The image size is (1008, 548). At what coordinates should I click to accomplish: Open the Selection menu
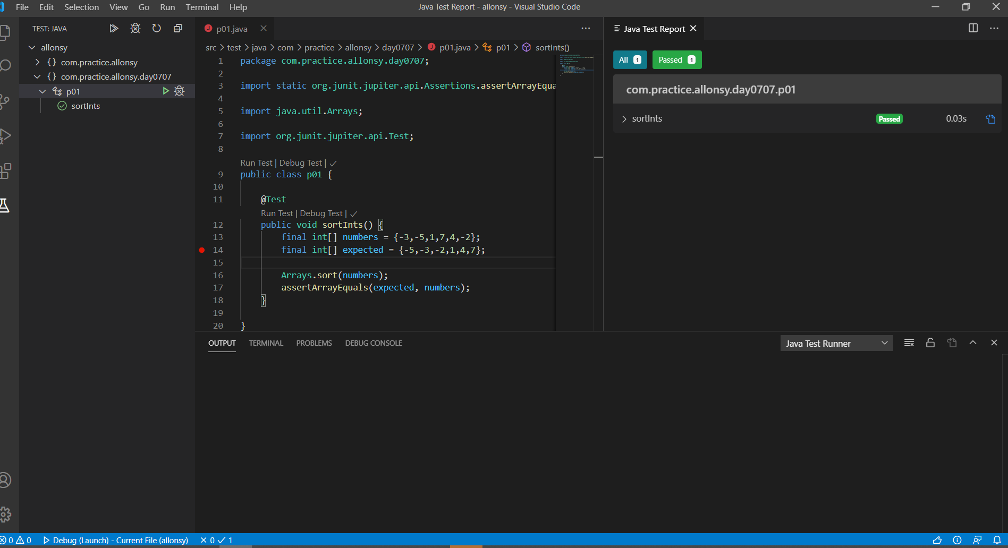(81, 7)
